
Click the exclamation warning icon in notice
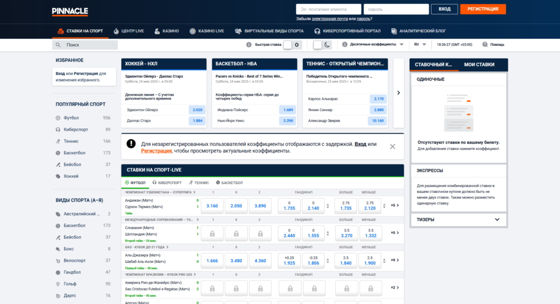point(131,144)
